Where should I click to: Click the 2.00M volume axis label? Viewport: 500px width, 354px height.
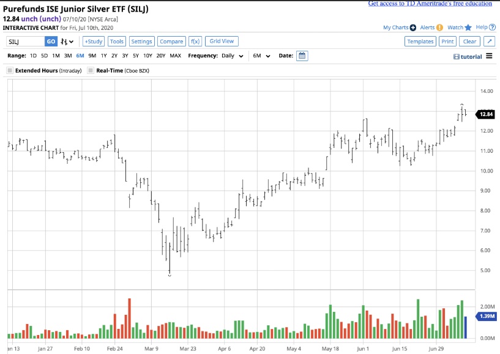(488, 306)
